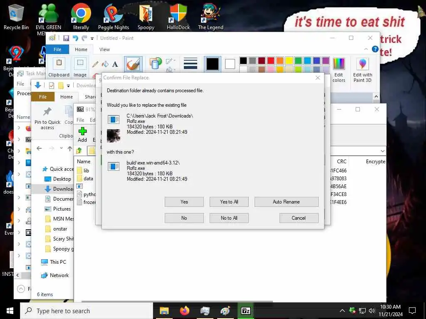Open the Brushes tool in Paint
This screenshot has width=426, height=319.
(x=133, y=64)
